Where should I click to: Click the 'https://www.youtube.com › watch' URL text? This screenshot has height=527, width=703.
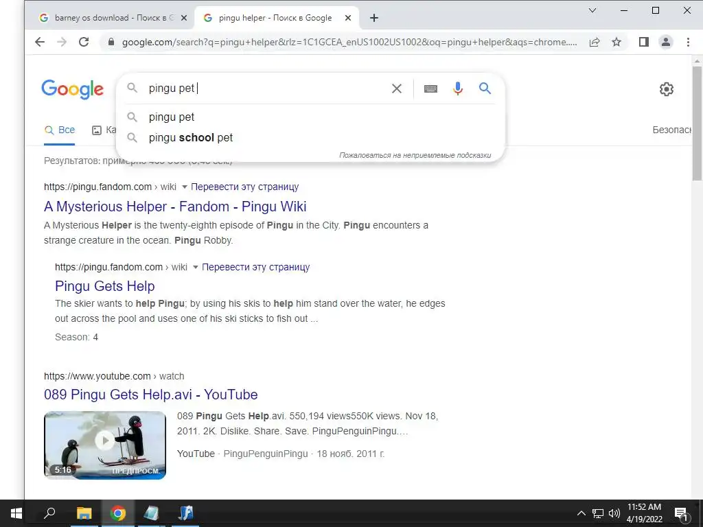click(114, 377)
